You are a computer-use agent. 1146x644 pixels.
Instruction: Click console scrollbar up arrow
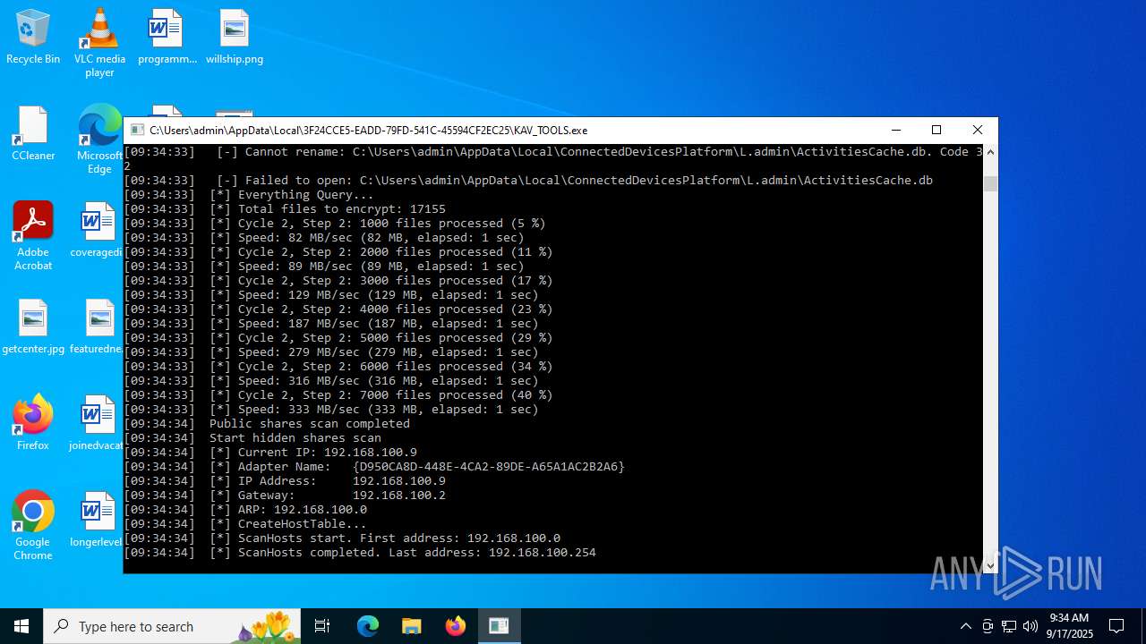coord(990,152)
